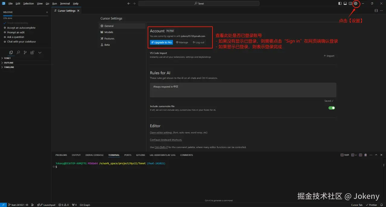386x207 pixels.
Task: Split the editor layout icon
Action: (376, 11)
